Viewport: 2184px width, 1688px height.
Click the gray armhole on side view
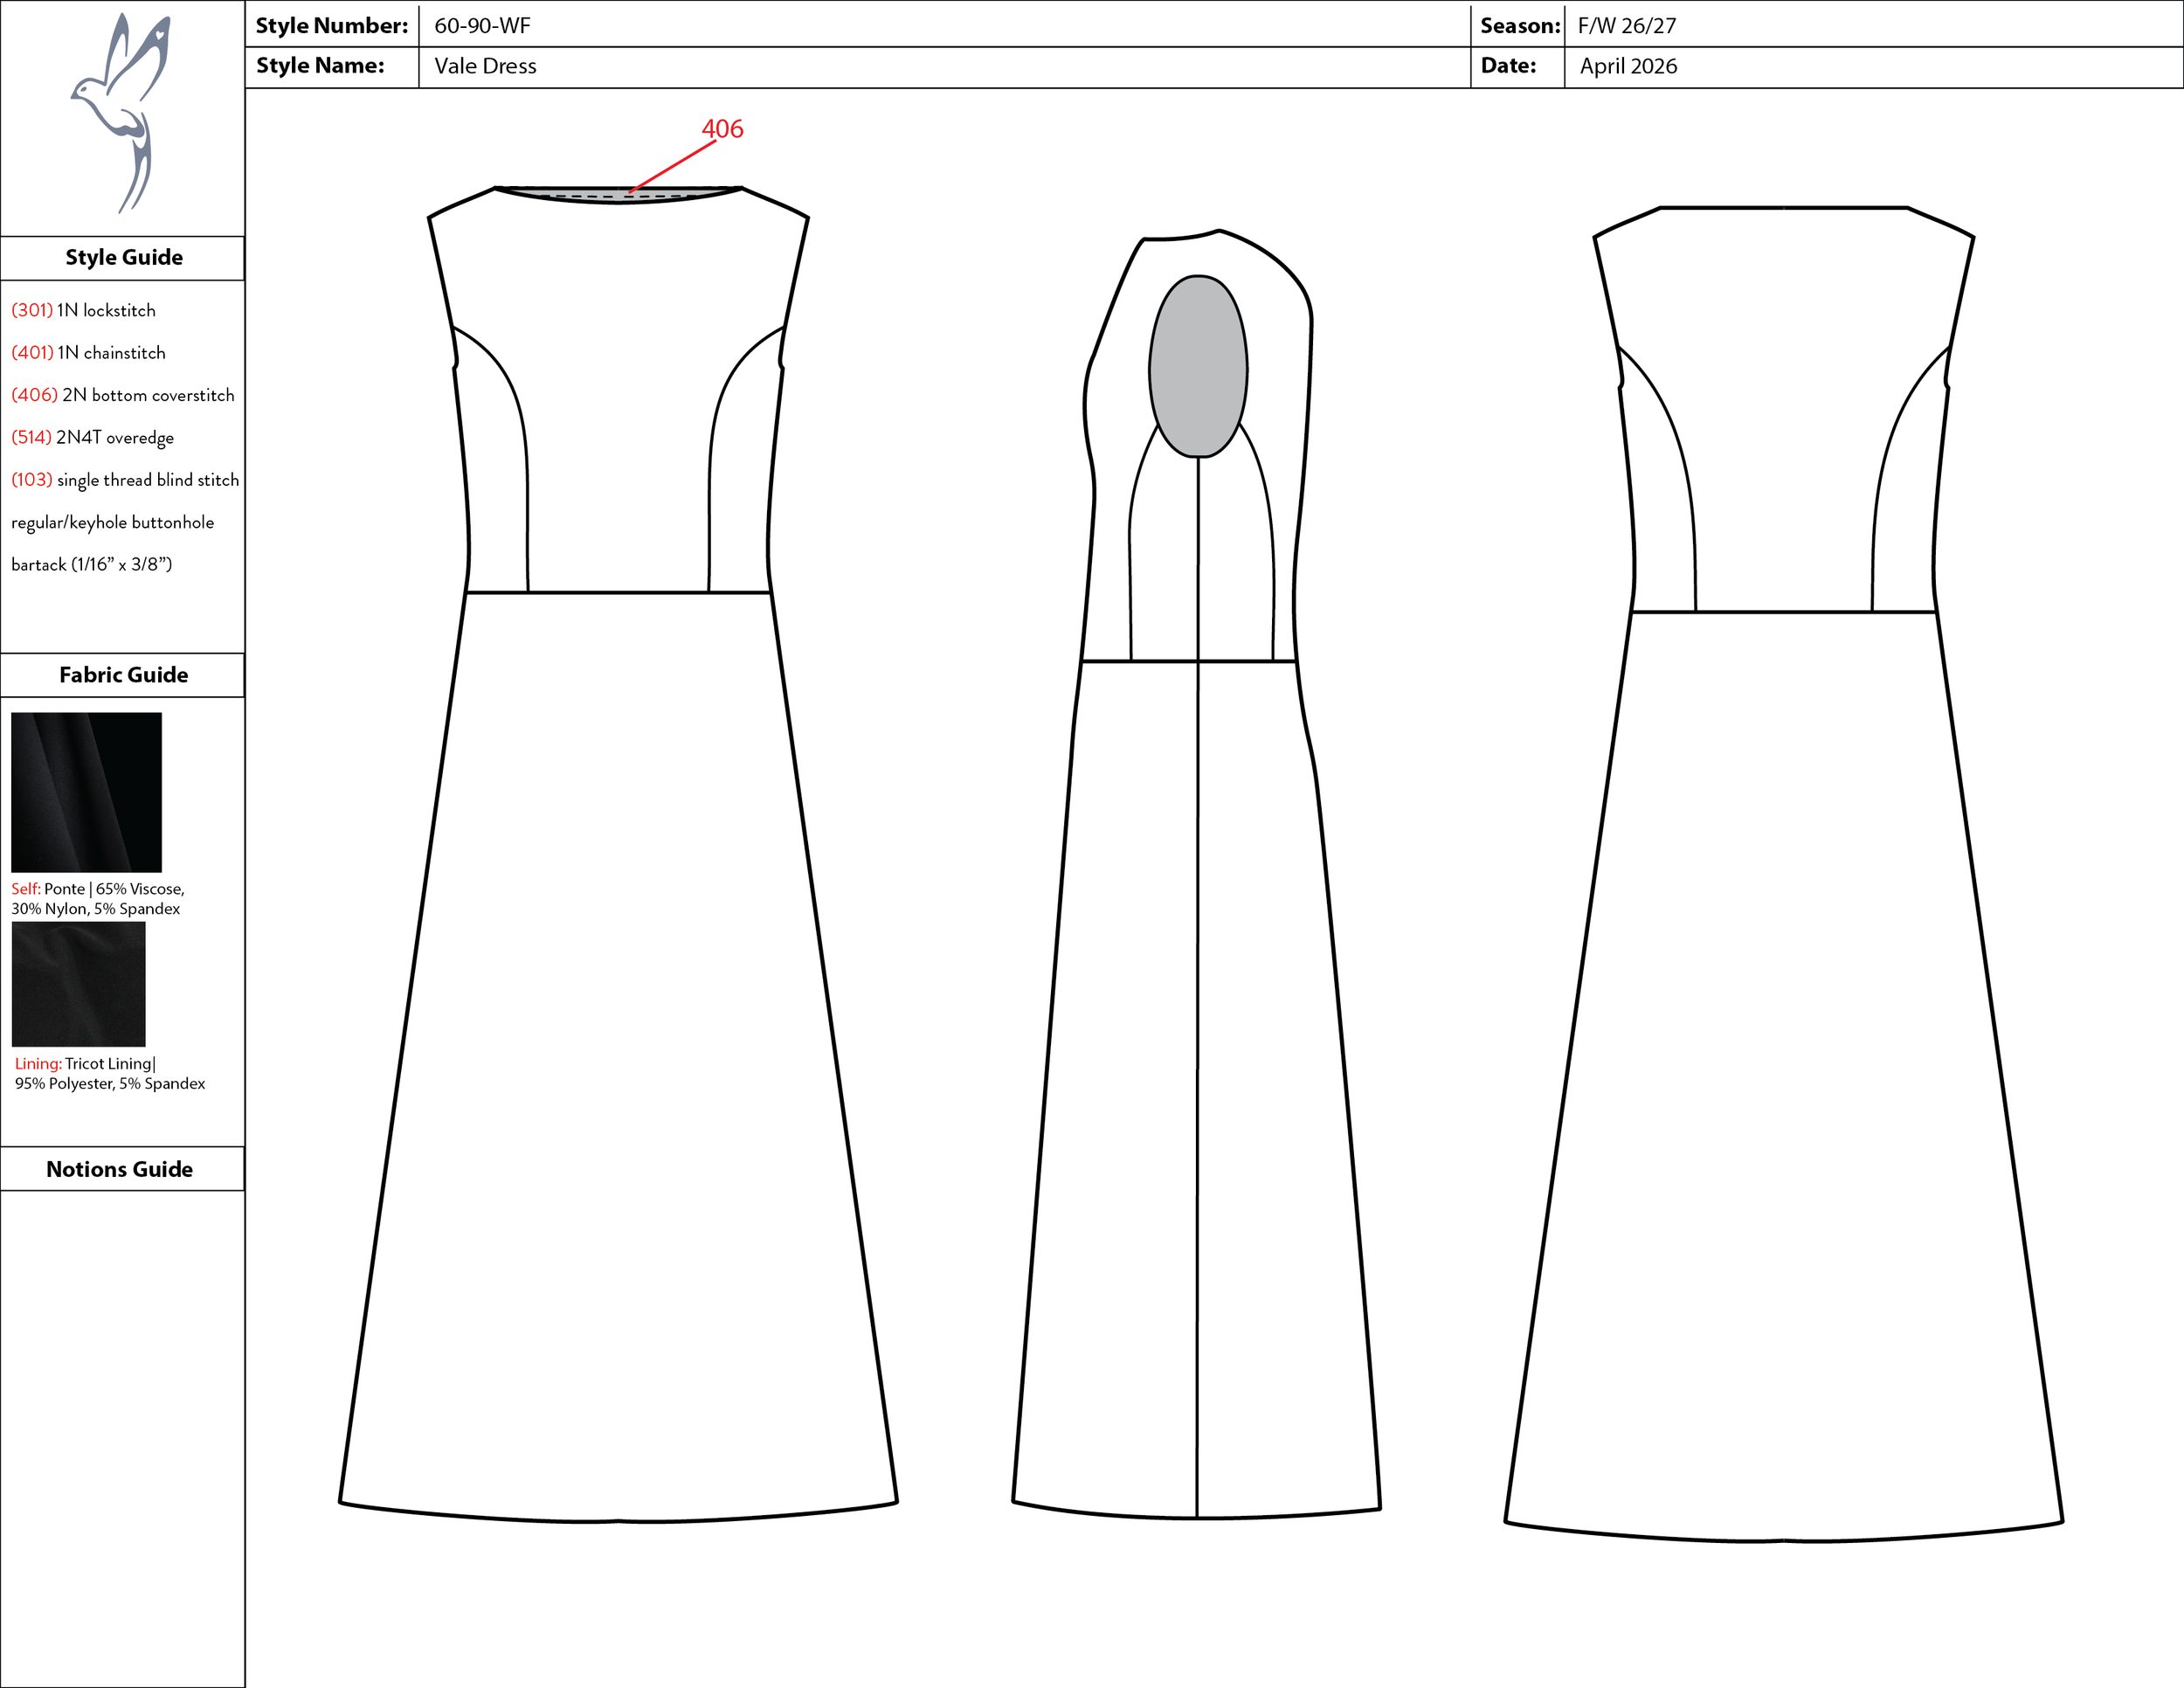click(x=1198, y=366)
